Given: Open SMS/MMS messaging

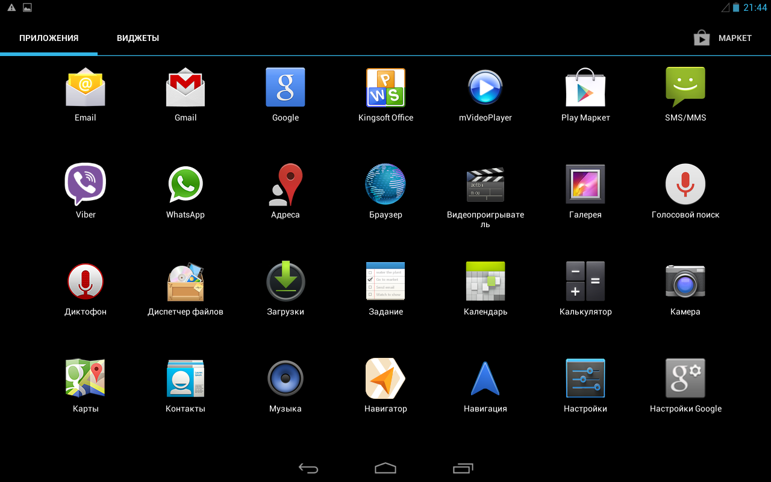Looking at the screenshot, I should pyautogui.click(x=685, y=87).
